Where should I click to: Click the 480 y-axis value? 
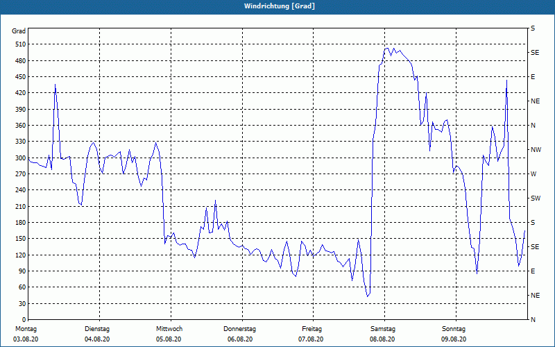[x=21, y=61]
